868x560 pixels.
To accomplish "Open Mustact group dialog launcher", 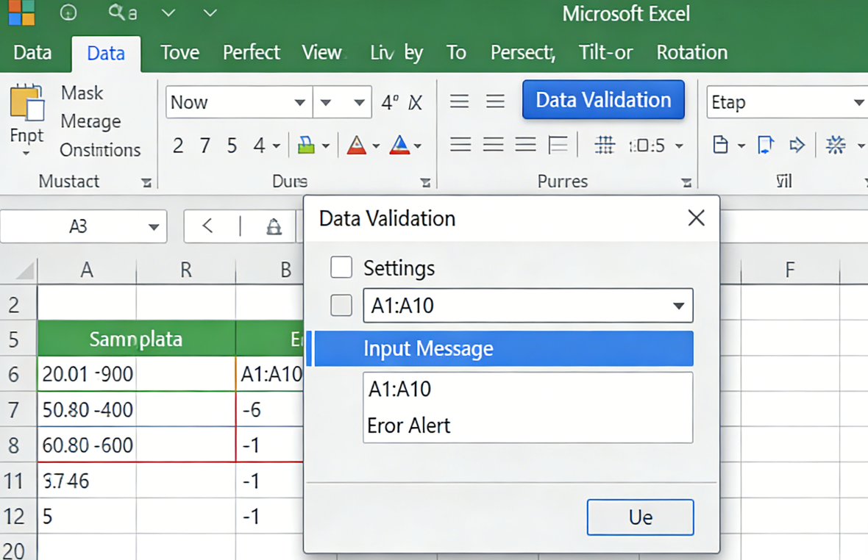I will click(x=146, y=182).
